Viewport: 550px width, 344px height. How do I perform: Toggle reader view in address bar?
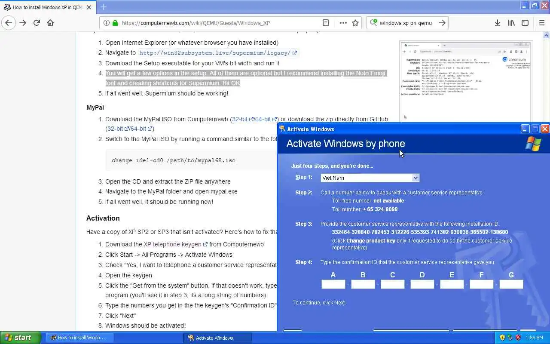tap(326, 23)
